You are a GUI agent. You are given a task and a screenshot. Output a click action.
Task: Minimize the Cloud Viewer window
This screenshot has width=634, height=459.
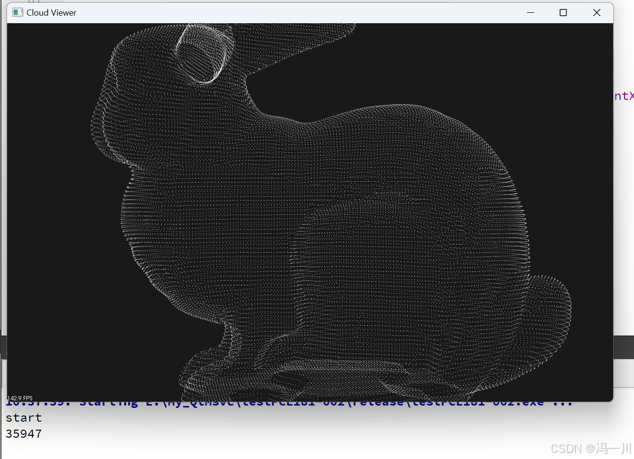point(530,13)
